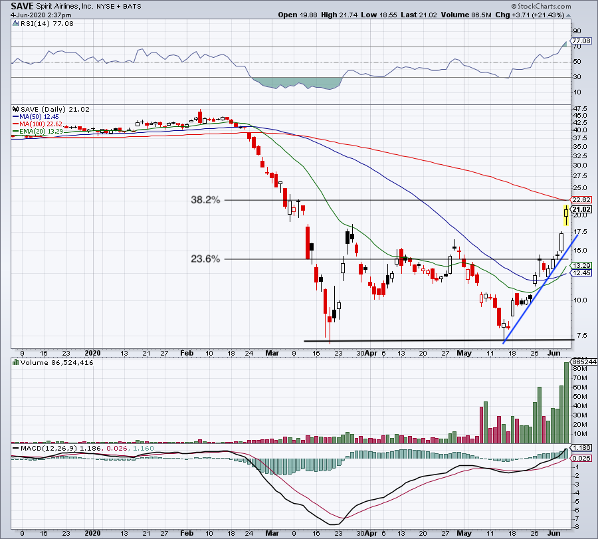
Task: Select the 38.2% Fibonacci level label
Action: coord(205,199)
